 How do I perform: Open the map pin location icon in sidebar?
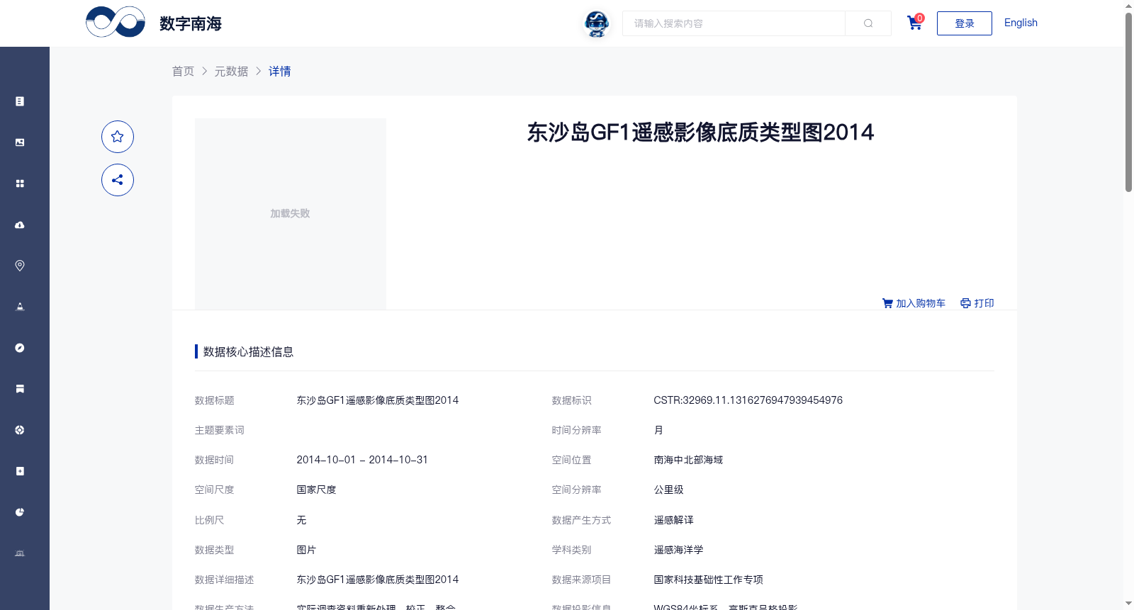coord(20,266)
